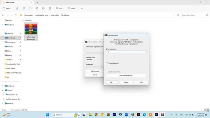Click the Share icon in Explorer toolbar

(x=43, y=8)
